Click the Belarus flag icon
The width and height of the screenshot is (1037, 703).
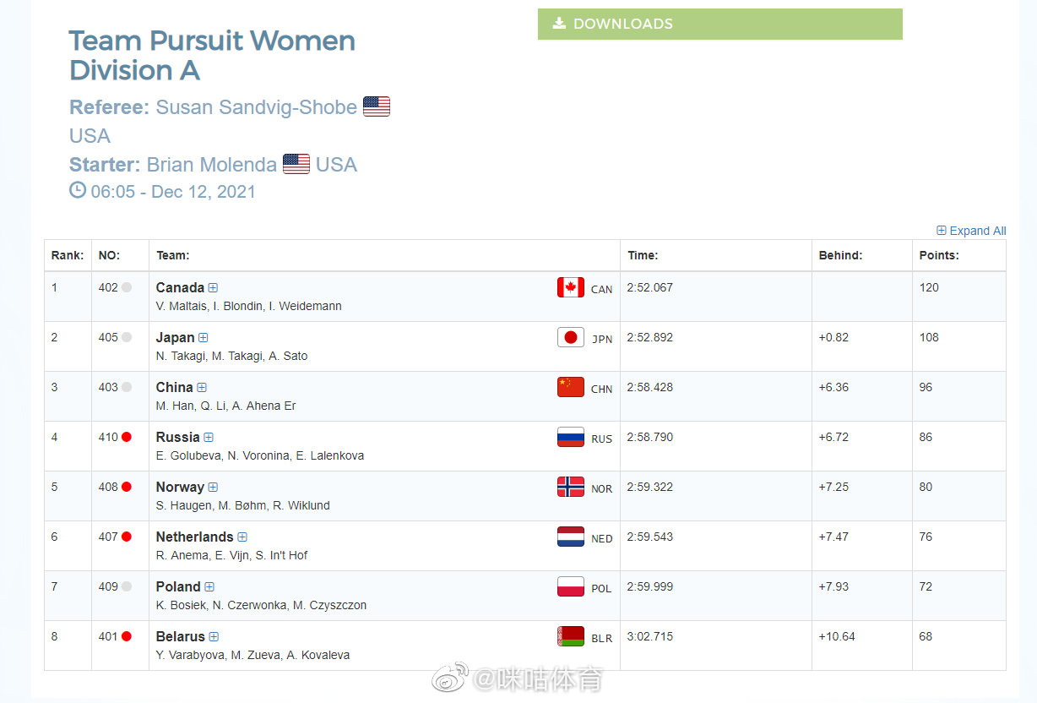(x=571, y=636)
